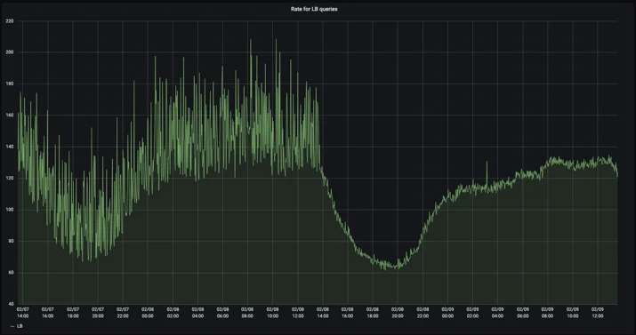Click the 02/08 00:00 x-axis label
Viewport: 636px width, 335px height.
click(x=148, y=313)
